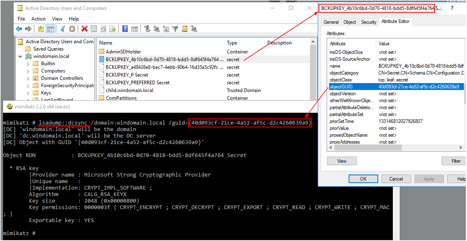Select the ComPartitions container row

[204, 98]
